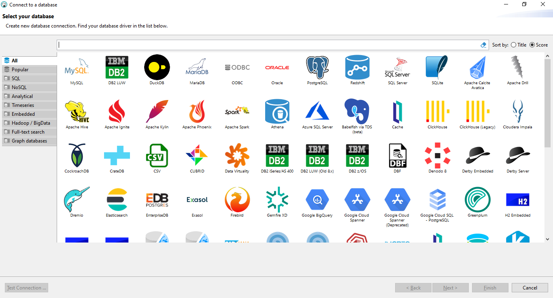Open the Analytical category
This screenshot has width=553, height=298.
pos(30,96)
